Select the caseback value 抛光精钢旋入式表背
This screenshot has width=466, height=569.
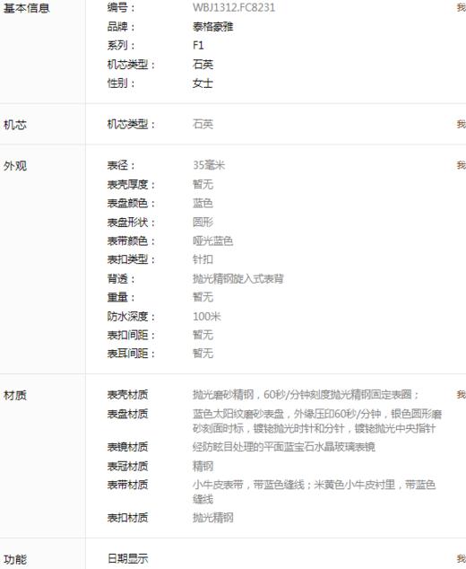(x=238, y=279)
